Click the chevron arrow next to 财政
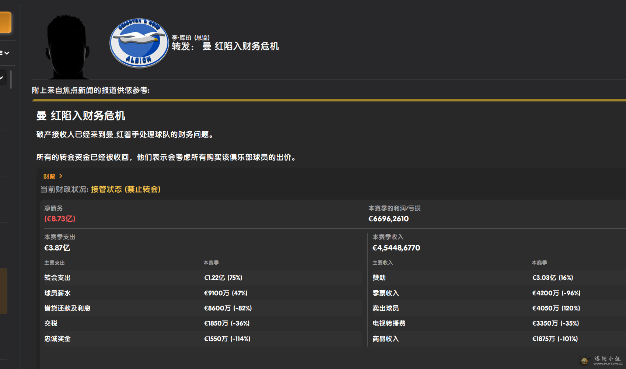This screenshot has height=369, width=626. click(61, 176)
